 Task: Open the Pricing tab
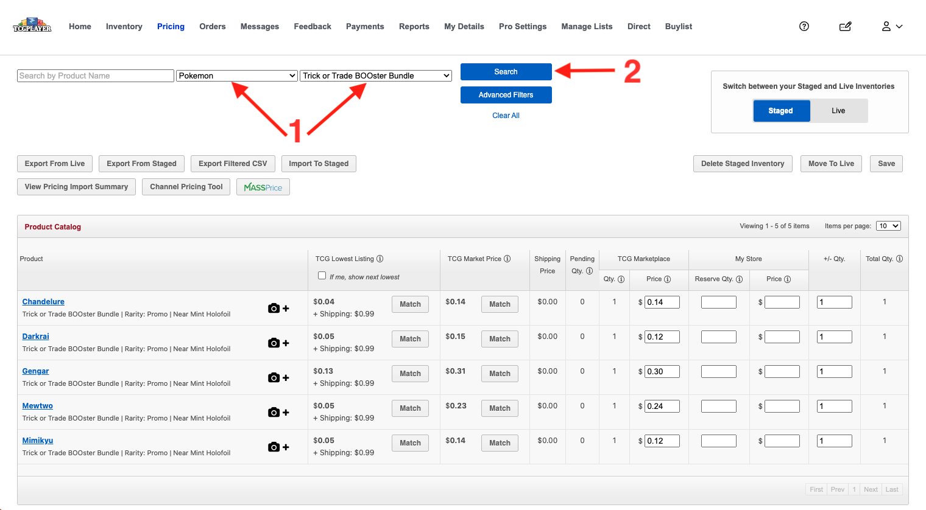(171, 26)
